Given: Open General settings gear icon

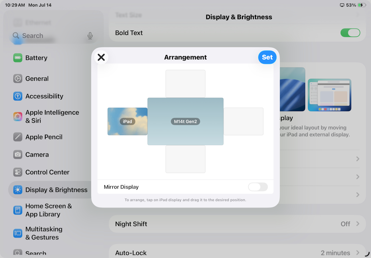Looking at the screenshot, I should pyautogui.click(x=18, y=79).
